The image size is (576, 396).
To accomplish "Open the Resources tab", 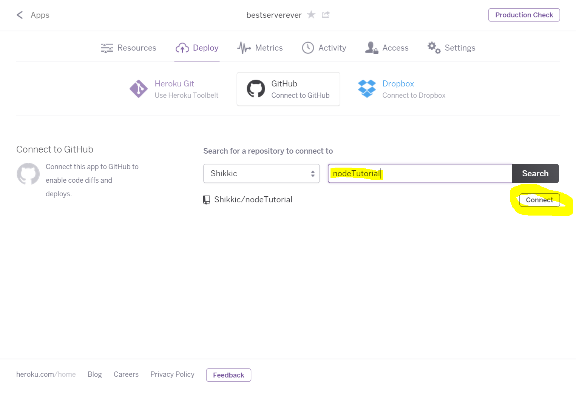I will tap(128, 48).
